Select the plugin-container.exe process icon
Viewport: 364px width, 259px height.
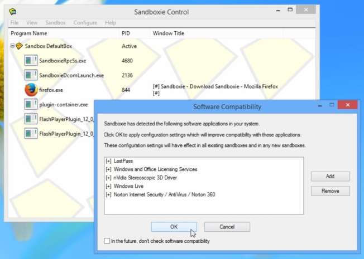(31, 104)
